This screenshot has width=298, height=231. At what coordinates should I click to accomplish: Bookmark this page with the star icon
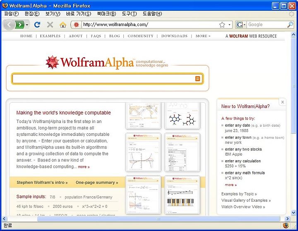(x=222, y=25)
